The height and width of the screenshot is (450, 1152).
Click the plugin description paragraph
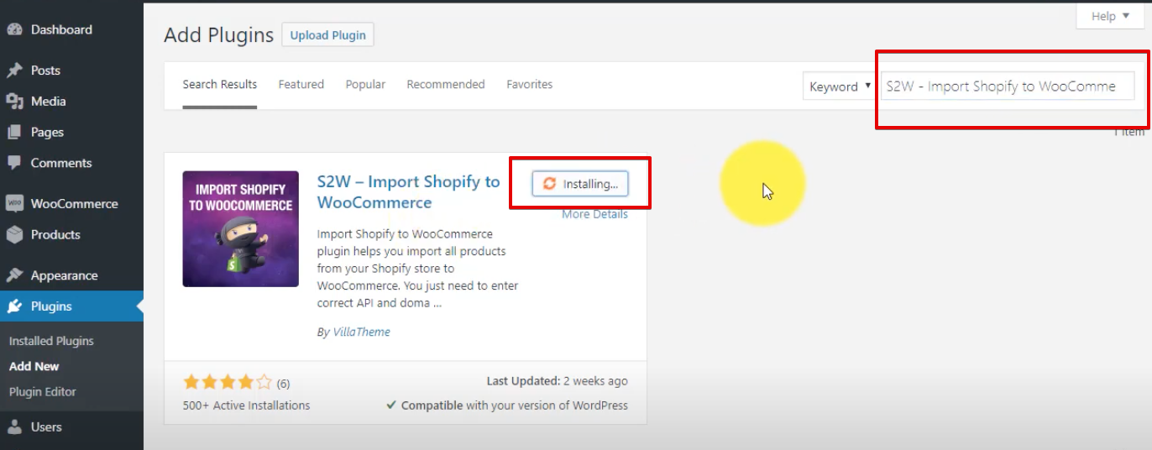(x=417, y=269)
